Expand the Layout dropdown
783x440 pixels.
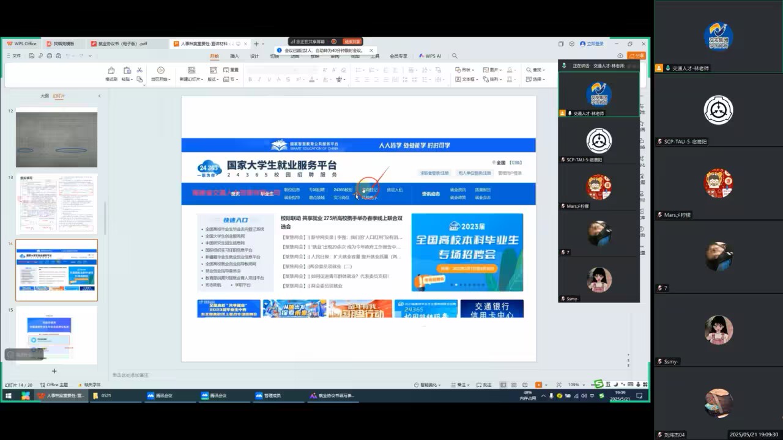pos(212,79)
